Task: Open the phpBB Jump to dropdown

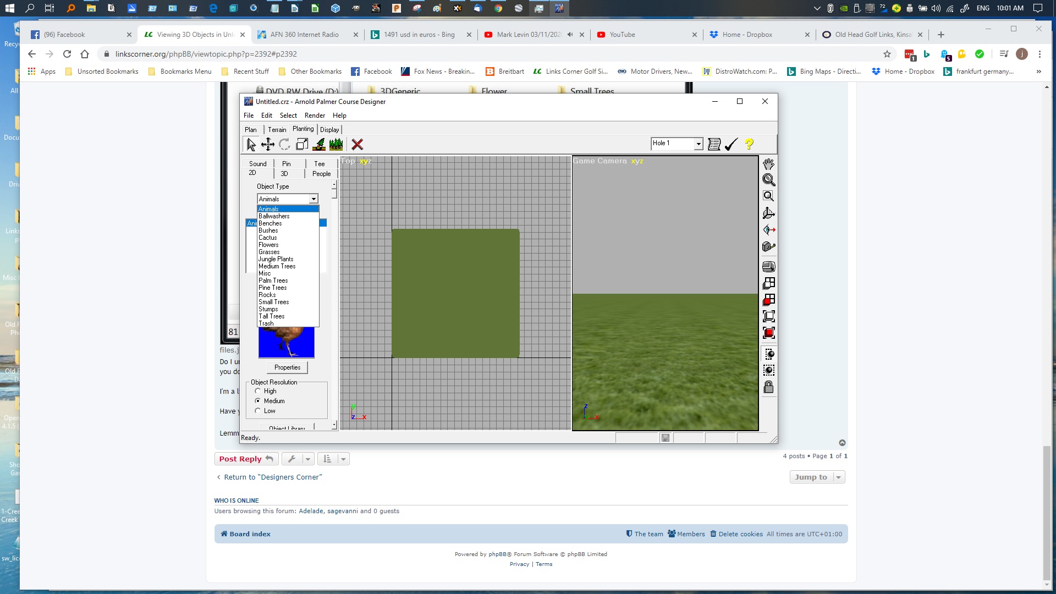Action: pyautogui.click(x=817, y=477)
